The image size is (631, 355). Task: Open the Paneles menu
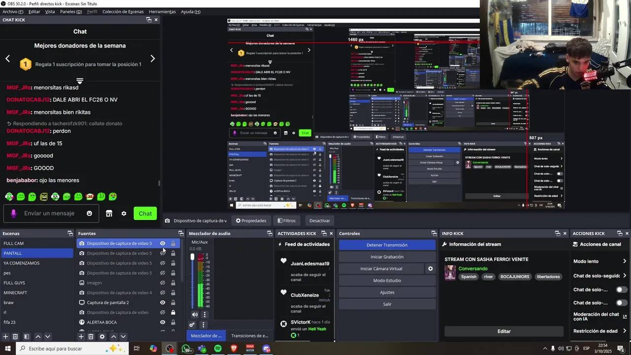tap(71, 11)
